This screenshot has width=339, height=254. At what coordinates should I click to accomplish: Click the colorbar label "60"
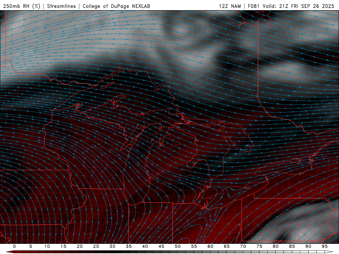210,246
